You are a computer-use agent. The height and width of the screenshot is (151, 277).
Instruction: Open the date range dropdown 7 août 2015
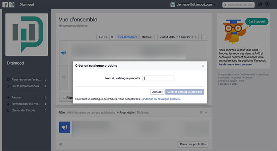pyautogui.click(x=178, y=37)
